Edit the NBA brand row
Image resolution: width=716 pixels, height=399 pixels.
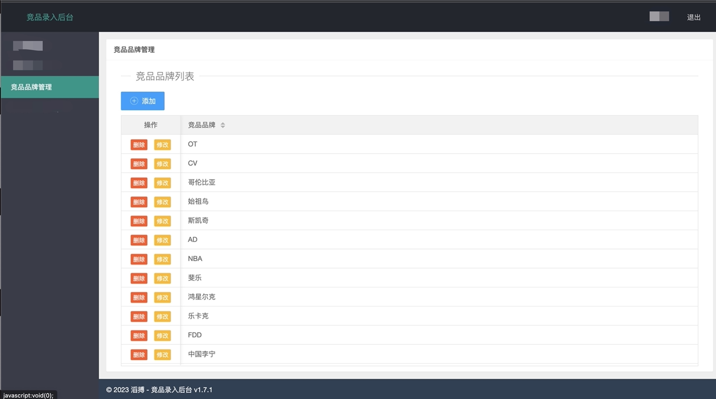tap(162, 259)
